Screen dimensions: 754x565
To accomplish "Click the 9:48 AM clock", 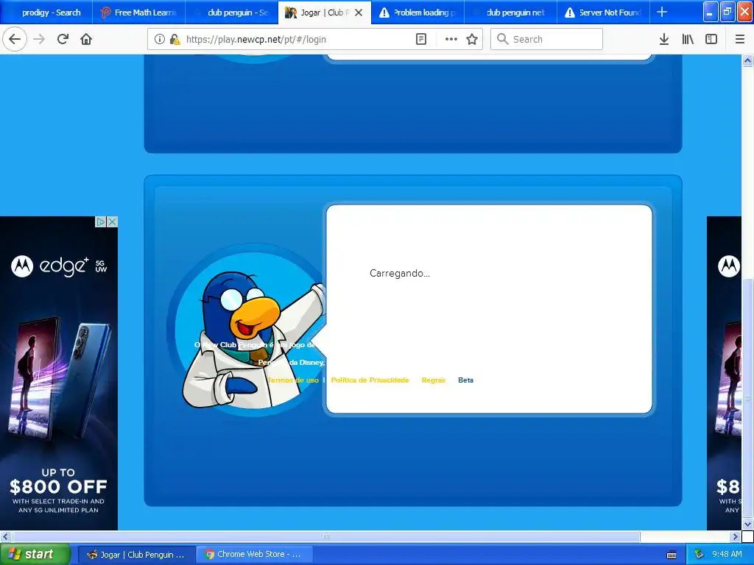I will tap(727, 555).
